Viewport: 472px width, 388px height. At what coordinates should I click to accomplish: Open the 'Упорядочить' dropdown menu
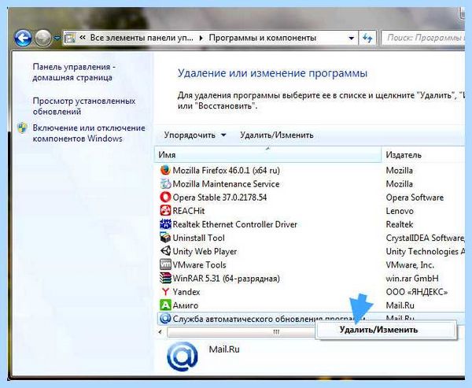click(195, 135)
